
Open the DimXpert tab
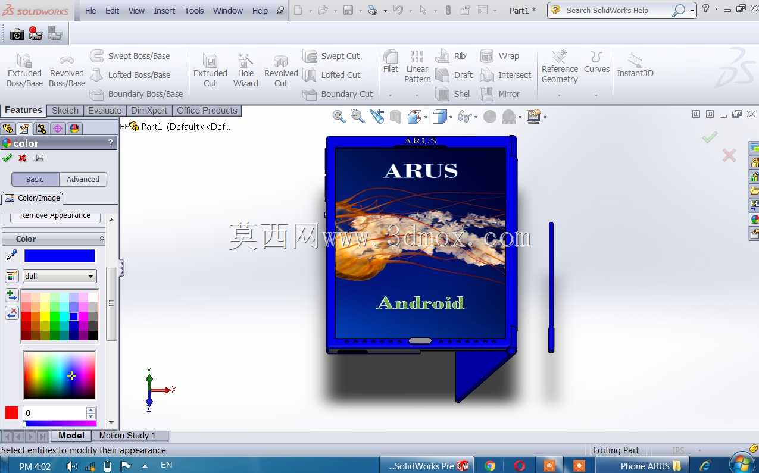tap(149, 111)
